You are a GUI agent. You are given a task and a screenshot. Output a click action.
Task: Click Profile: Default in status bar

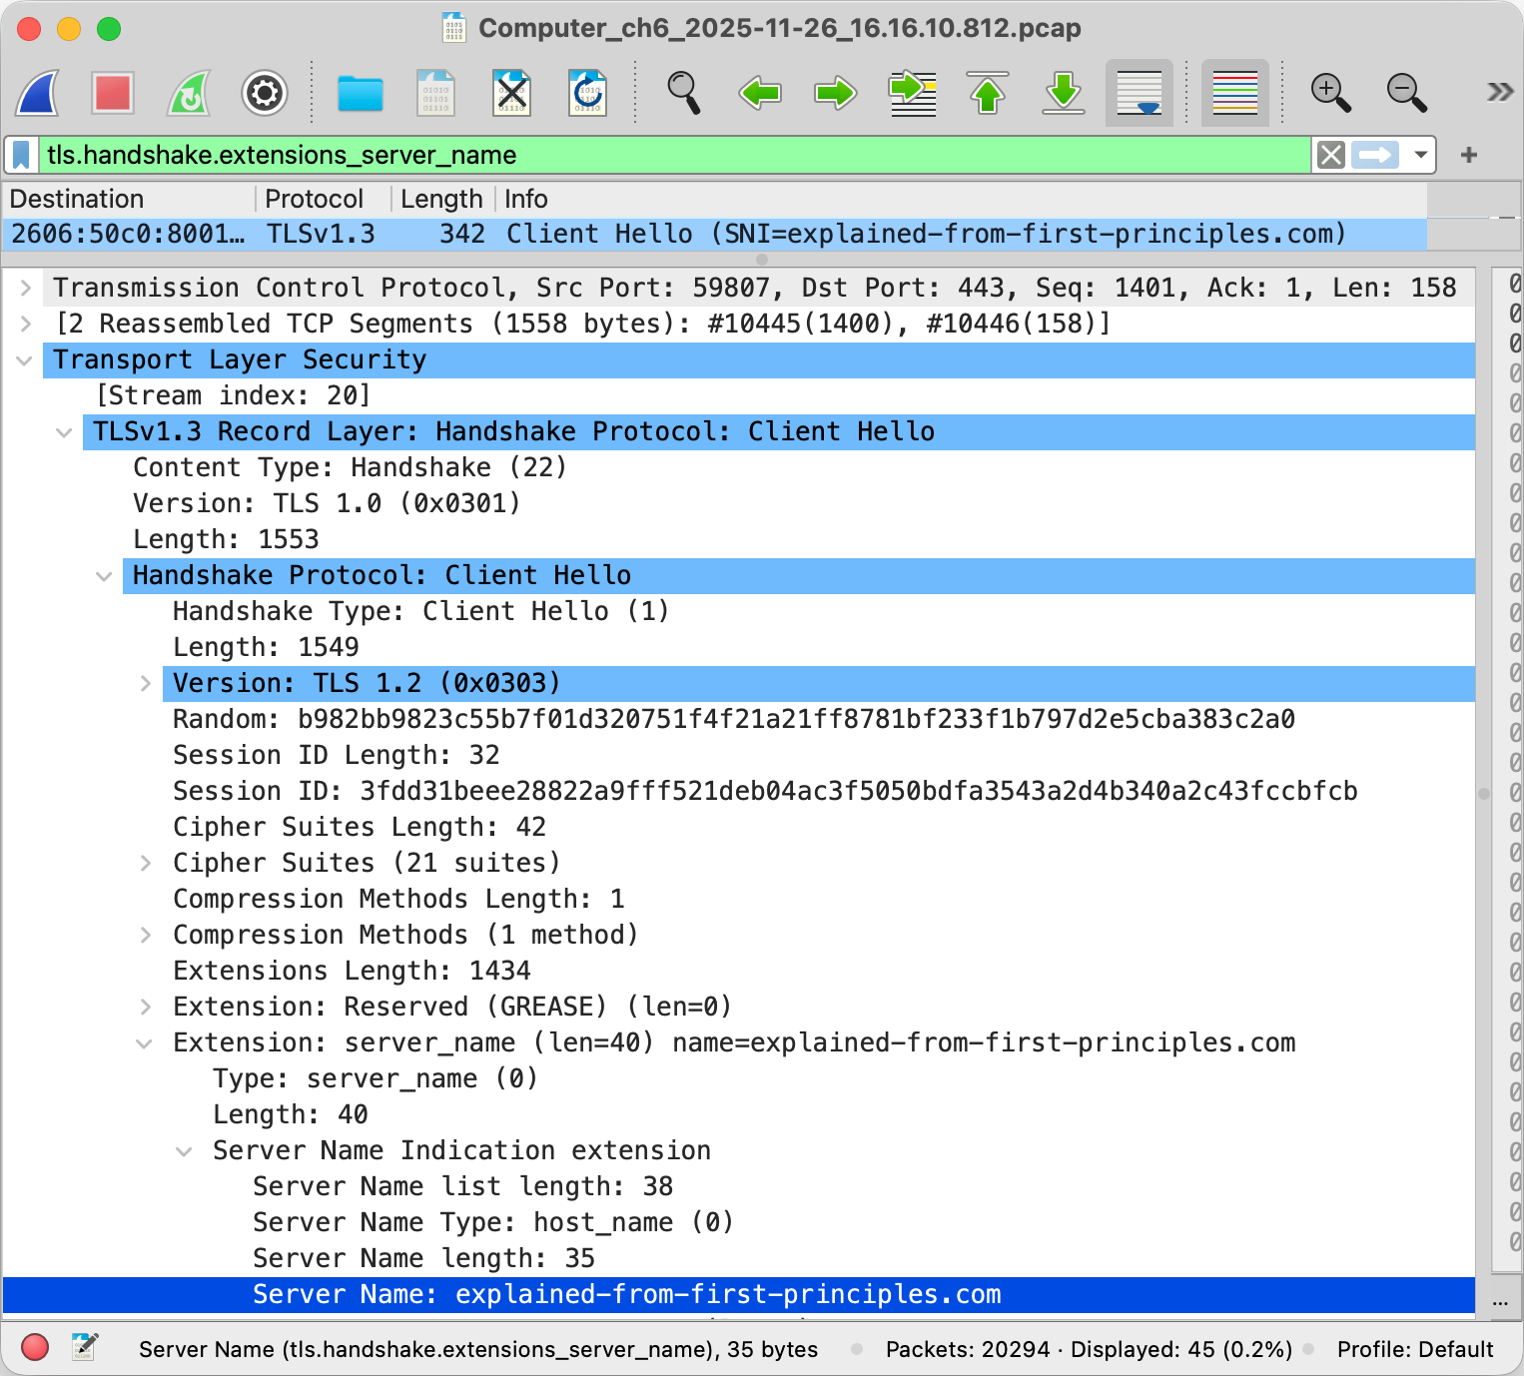pos(1414,1349)
